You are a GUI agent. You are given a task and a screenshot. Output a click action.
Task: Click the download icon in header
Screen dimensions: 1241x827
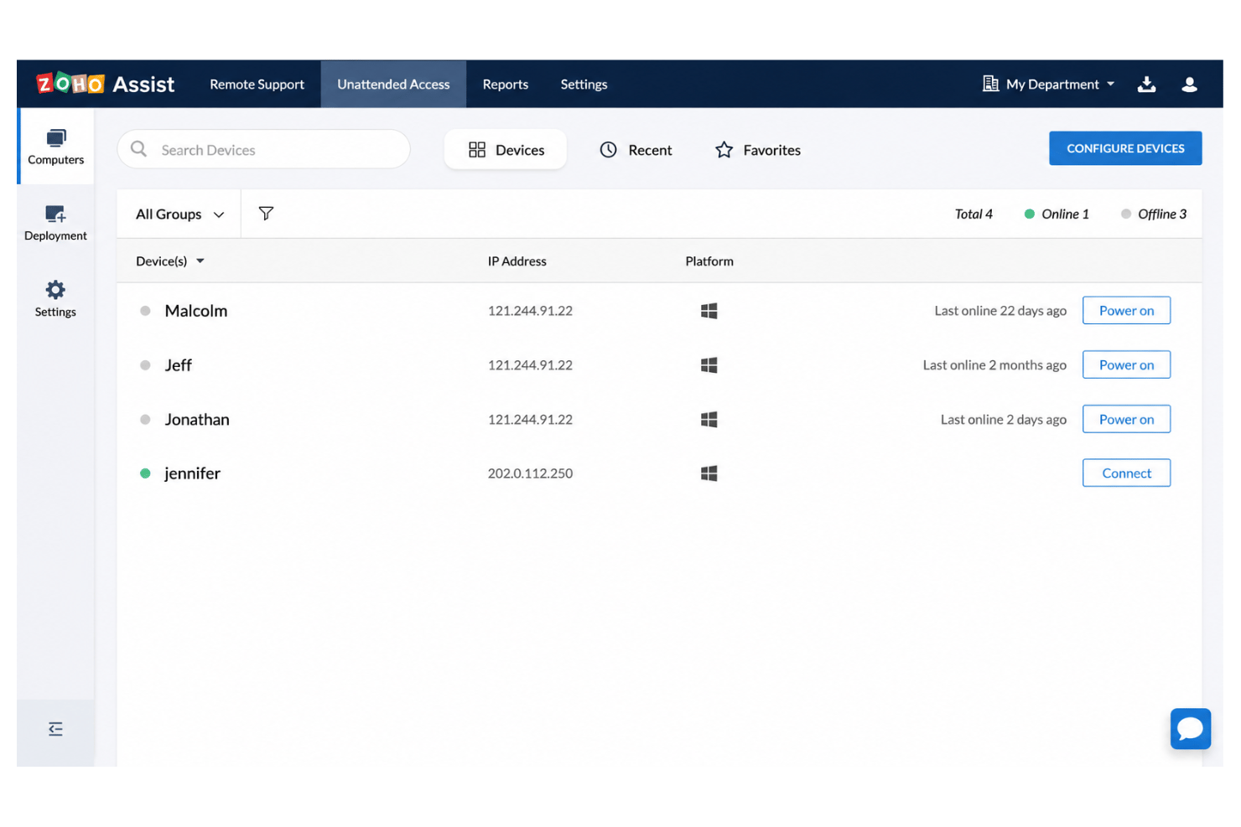(x=1146, y=84)
